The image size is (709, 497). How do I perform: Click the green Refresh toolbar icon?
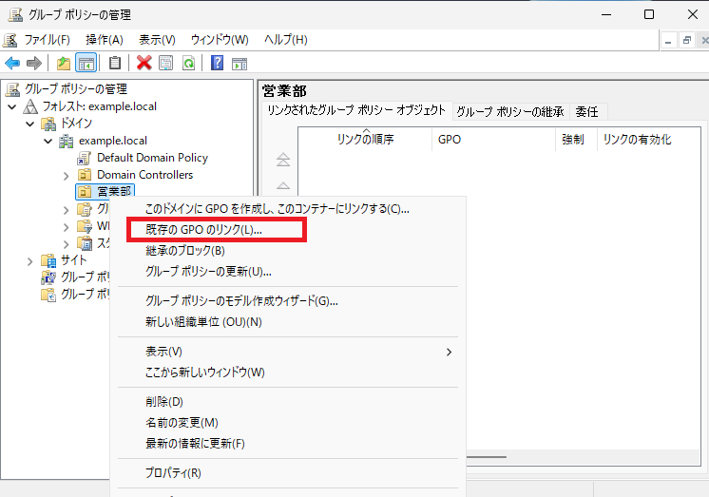coord(188,64)
